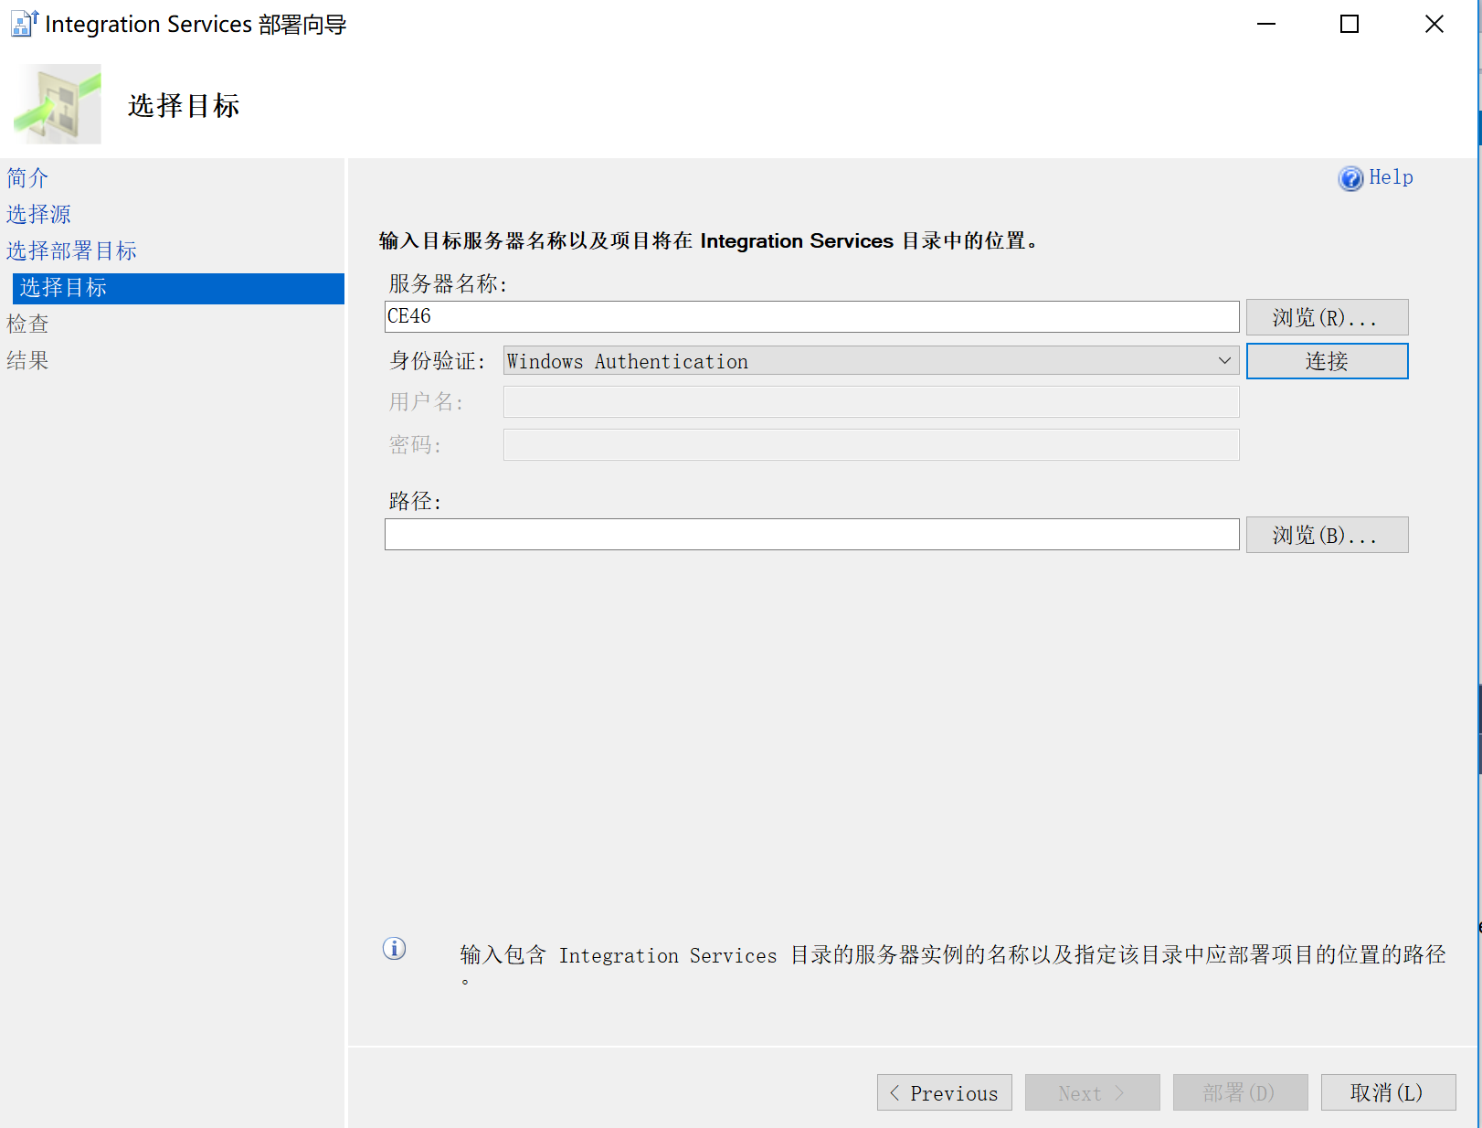Click the info icon near the description
Screen dimensions: 1482x1128
pos(394,949)
